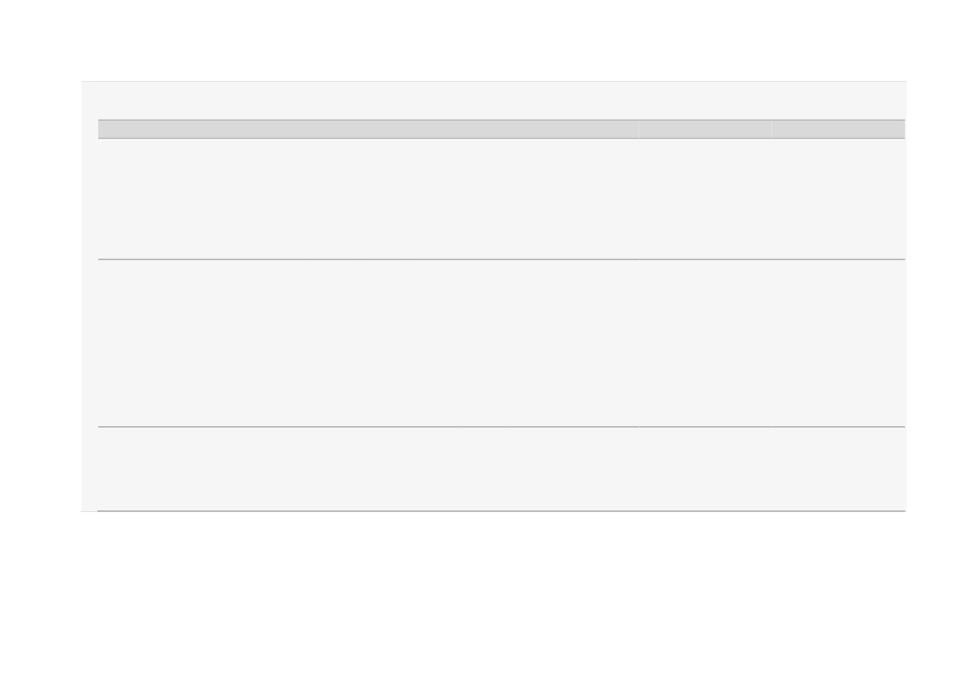Click the fourth header cell in the gray header row
Screen dimensions: 966x683
(x=705, y=130)
